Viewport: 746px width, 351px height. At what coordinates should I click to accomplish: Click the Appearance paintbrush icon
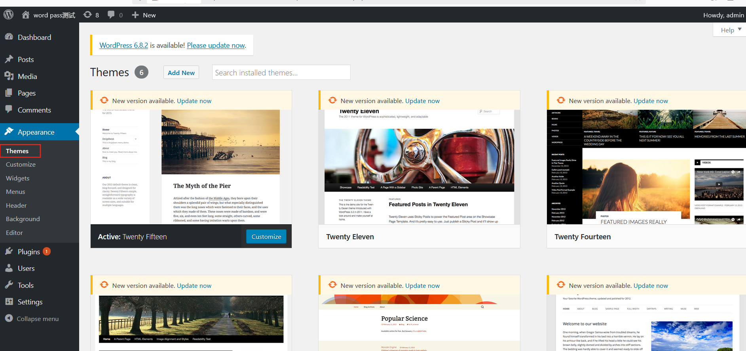click(9, 131)
